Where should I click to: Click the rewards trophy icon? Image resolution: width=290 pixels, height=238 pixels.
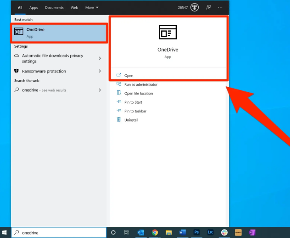tap(194, 8)
